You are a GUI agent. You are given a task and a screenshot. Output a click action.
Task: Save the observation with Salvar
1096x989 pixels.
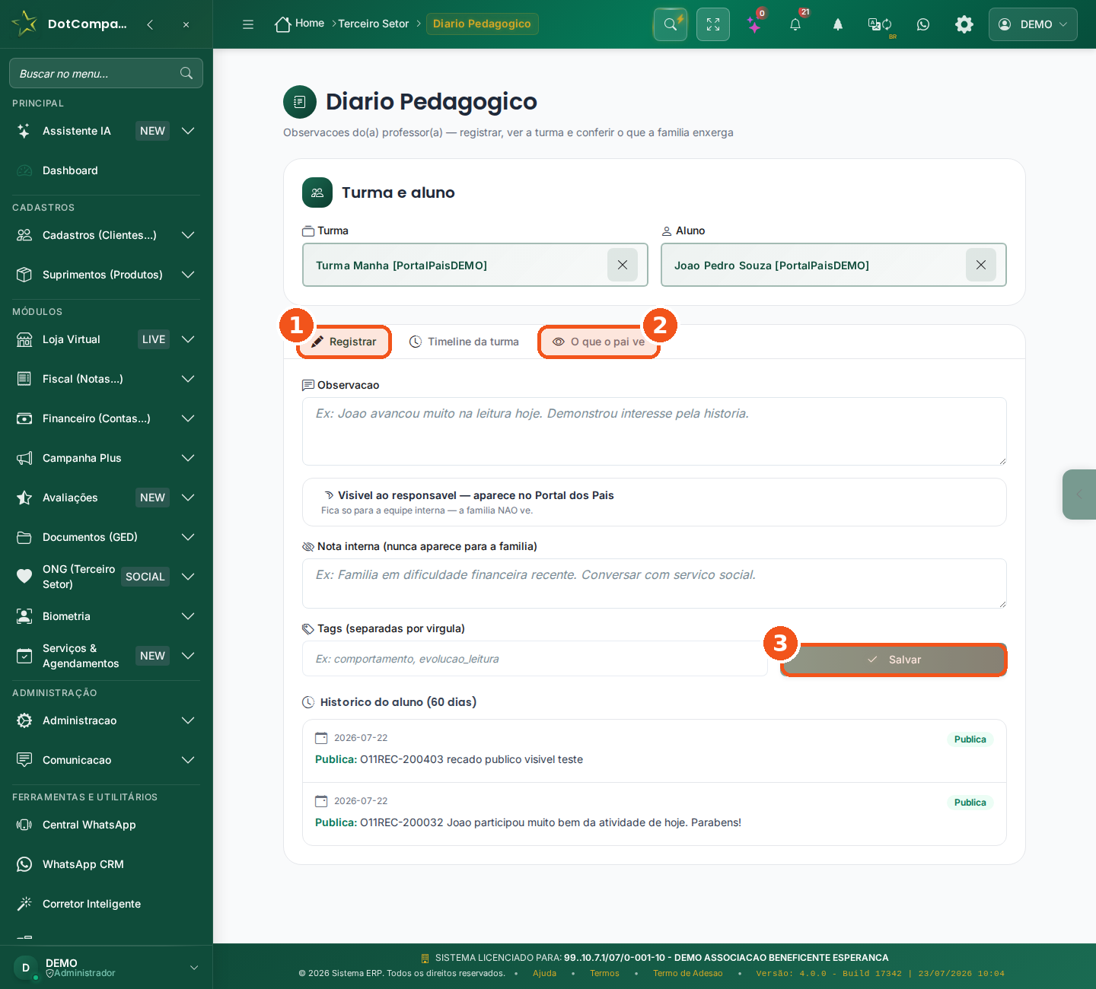point(894,660)
